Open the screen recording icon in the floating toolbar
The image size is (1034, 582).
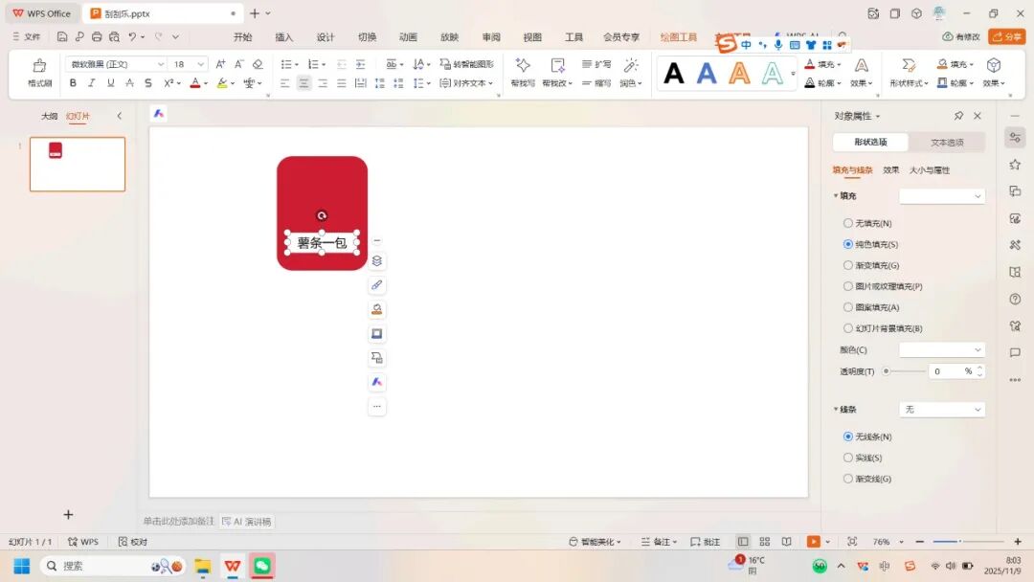(x=377, y=333)
